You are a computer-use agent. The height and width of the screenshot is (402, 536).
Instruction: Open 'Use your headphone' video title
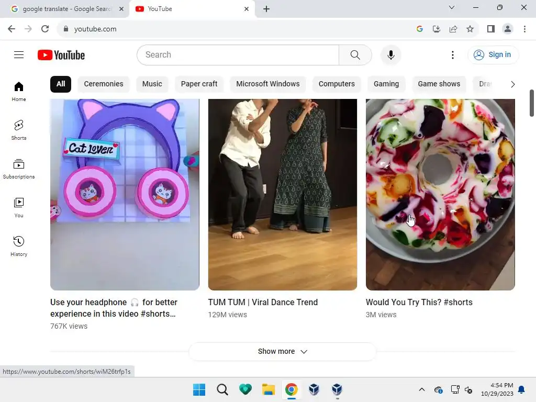coord(114,308)
